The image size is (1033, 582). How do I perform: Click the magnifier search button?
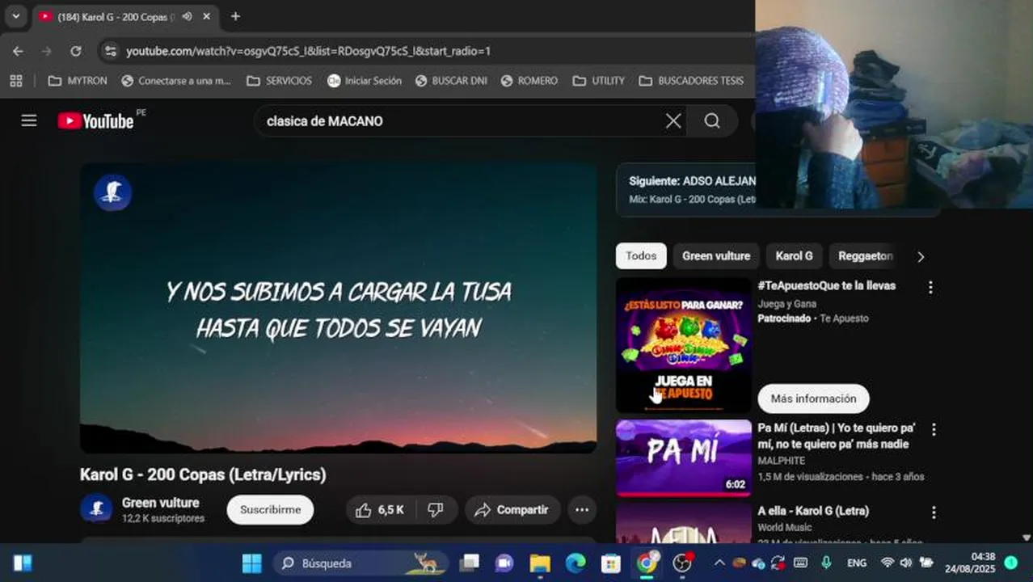(712, 121)
